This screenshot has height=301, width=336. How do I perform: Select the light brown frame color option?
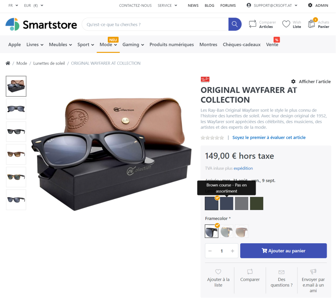[242, 231]
